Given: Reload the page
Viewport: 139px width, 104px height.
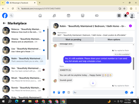Looking at the screenshot, I should 13,9.
